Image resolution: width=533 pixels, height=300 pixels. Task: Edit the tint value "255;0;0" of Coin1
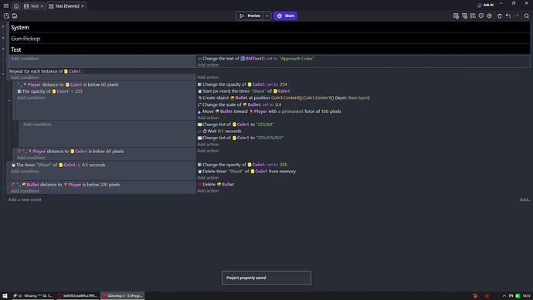tap(264, 124)
